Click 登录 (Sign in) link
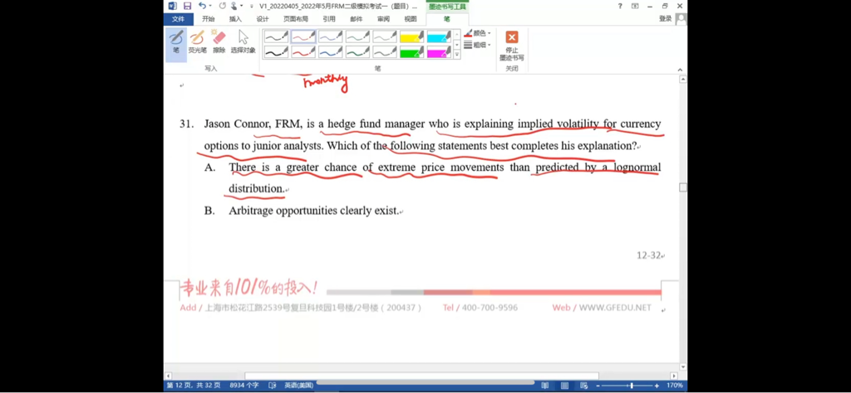 666,19
